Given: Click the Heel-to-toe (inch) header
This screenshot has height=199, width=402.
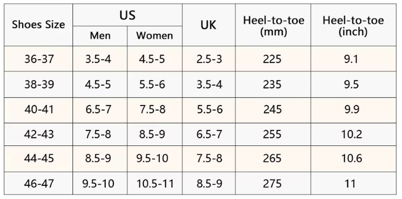Looking at the screenshot, I should (x=353, y=25).
